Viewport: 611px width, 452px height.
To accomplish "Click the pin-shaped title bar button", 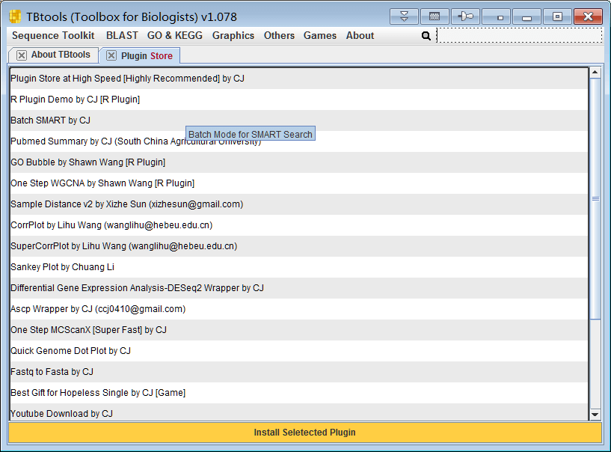I will (465, 16).
